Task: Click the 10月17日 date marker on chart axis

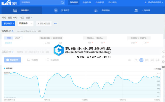Action: pos(123,100)
